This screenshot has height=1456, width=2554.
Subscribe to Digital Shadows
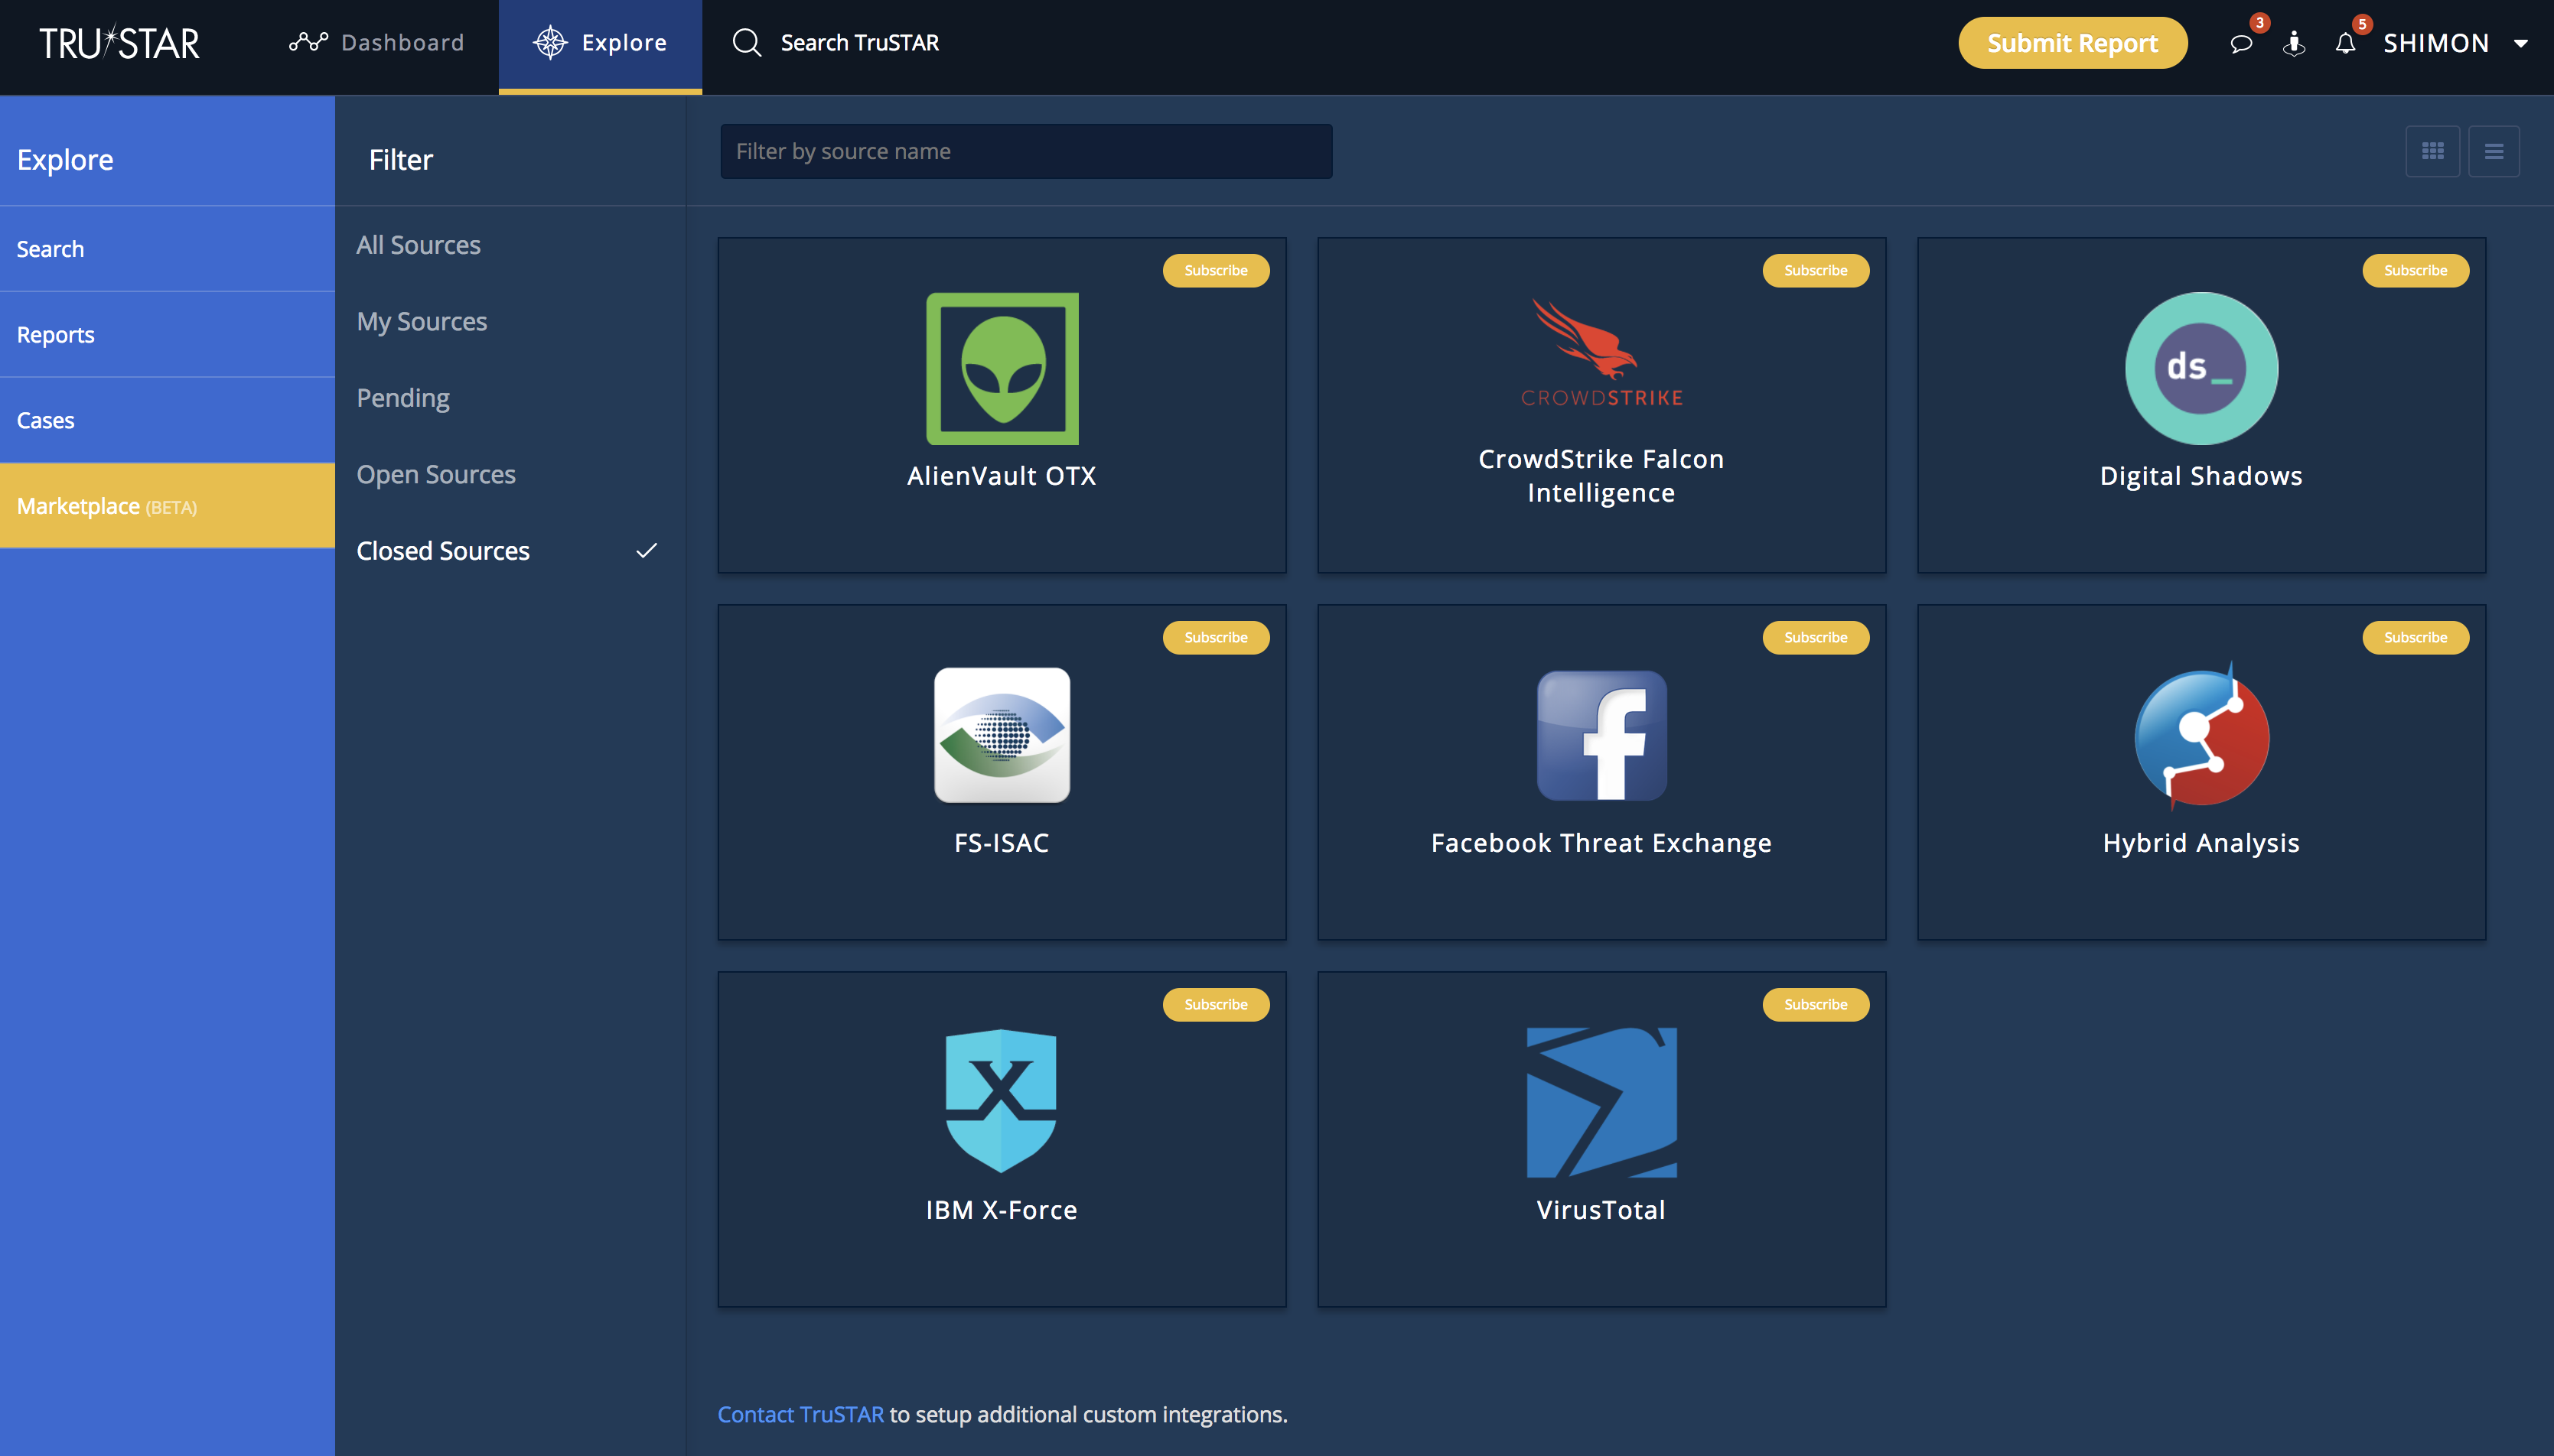(x=2415, y=270)
